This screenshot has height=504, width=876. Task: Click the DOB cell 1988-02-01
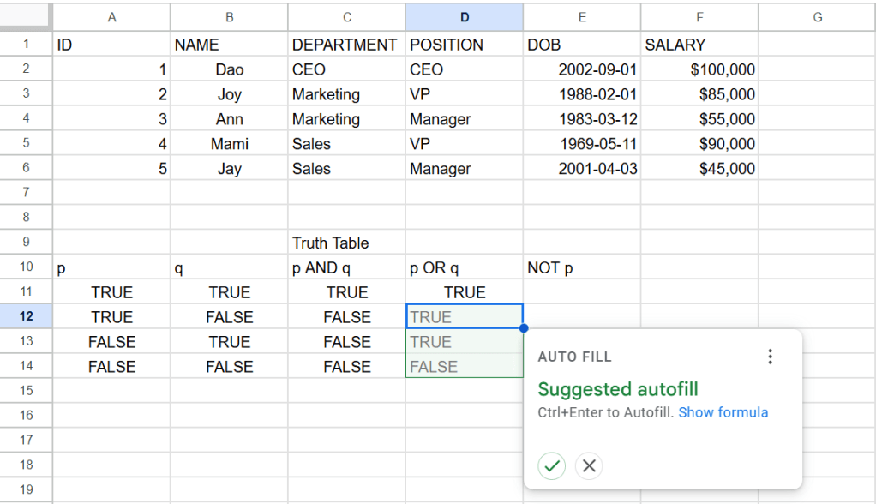[x=581, y=94]
